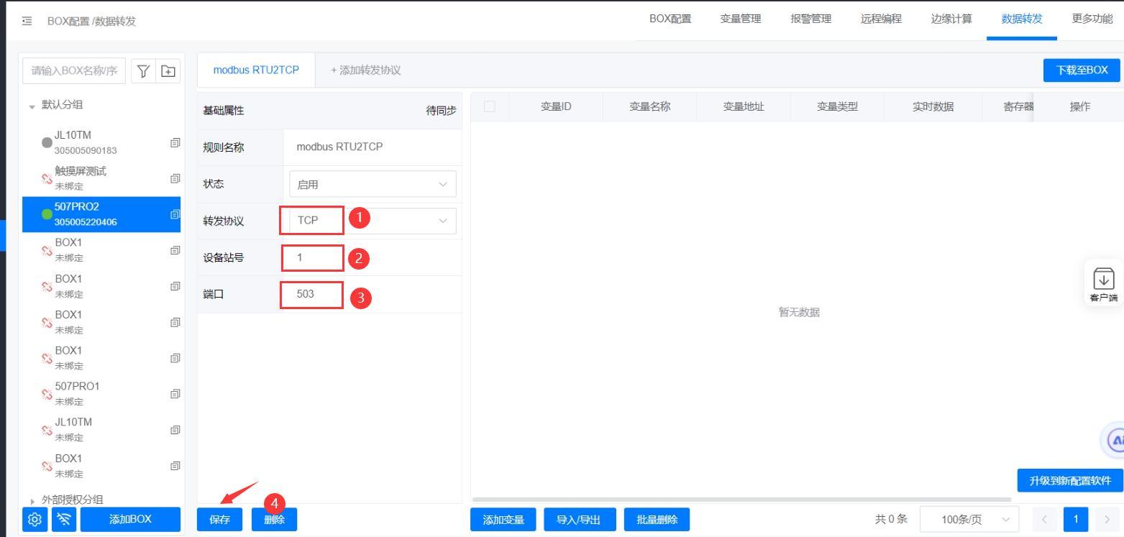Open the settings gear button
This screenshot has width=1124, height=537.
[35, 519]
